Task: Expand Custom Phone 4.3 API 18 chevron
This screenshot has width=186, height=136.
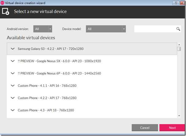Action: tap(13, 110)
